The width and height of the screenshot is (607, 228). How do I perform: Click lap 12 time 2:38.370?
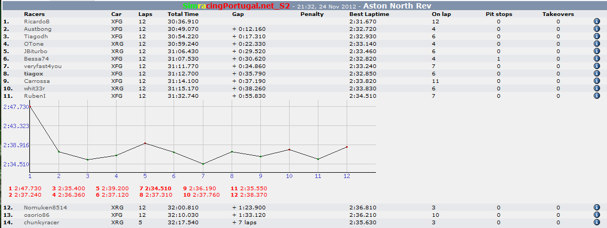click(x=254, y=195)
